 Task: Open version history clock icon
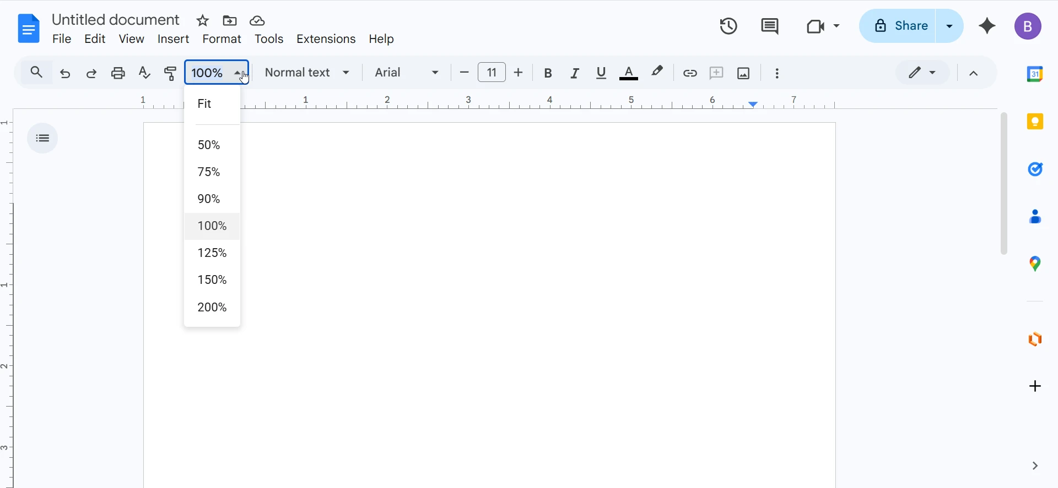[x=728, y=26]
